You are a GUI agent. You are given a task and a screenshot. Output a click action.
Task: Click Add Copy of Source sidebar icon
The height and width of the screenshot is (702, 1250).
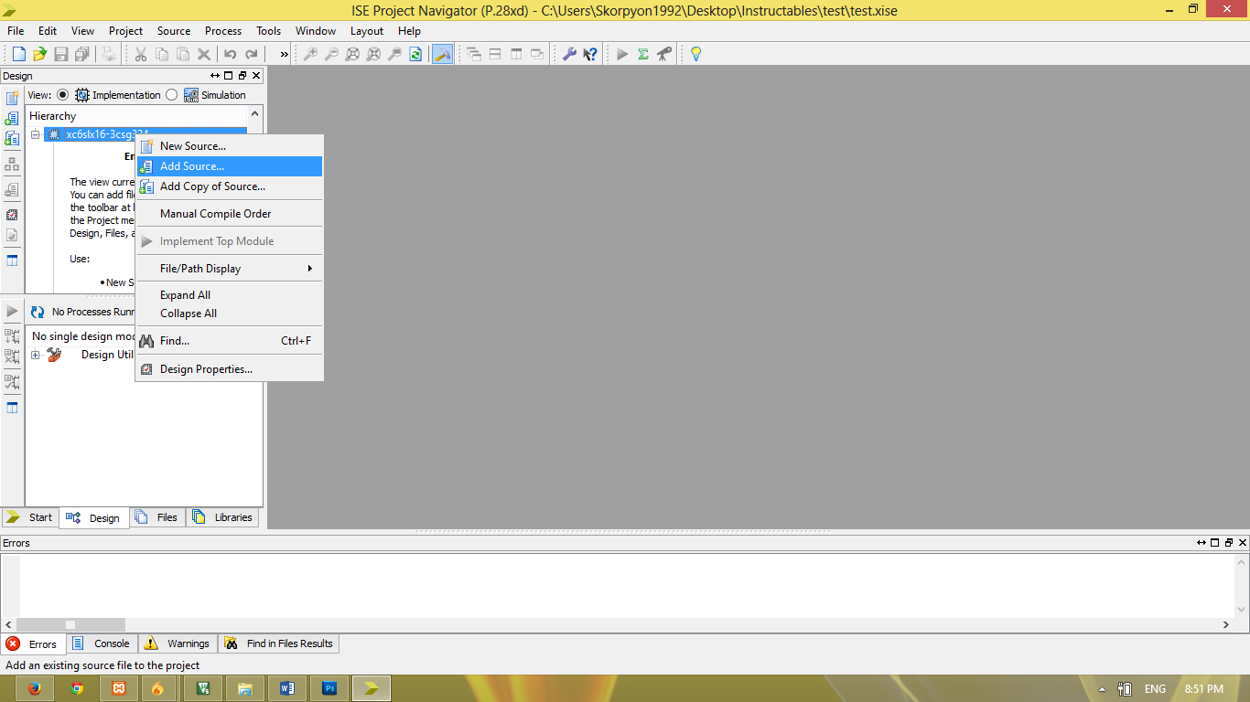12,138
